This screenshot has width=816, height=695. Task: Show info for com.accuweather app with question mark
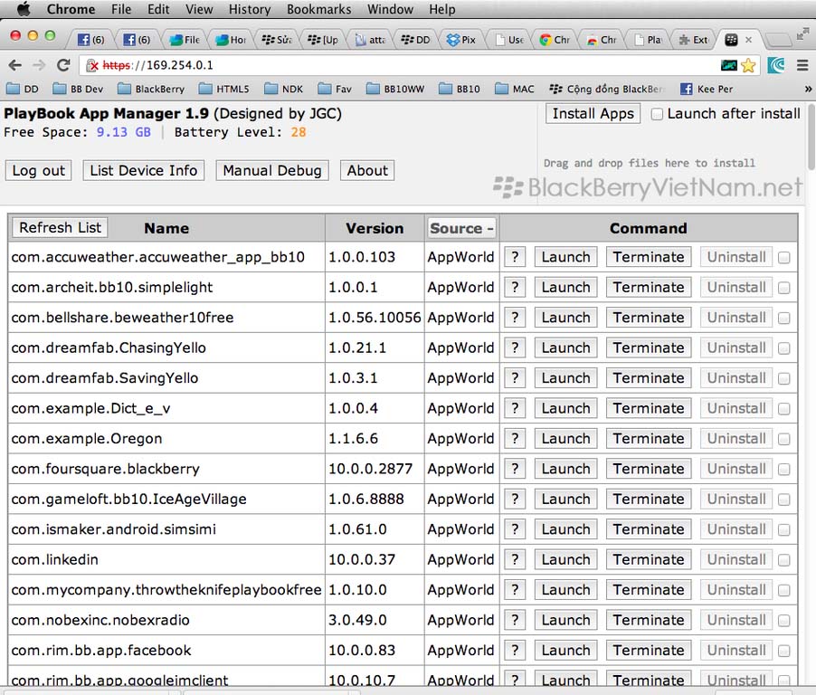515,257
